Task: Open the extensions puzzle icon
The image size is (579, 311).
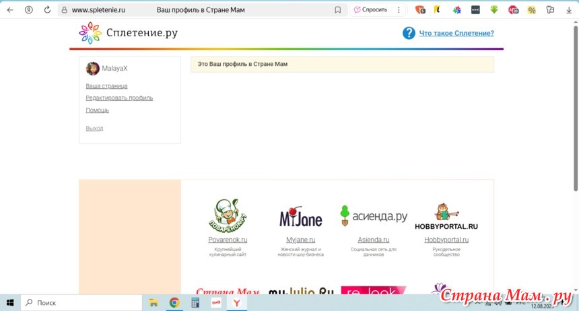Action: pyautogui.click(x=550, y=10)
